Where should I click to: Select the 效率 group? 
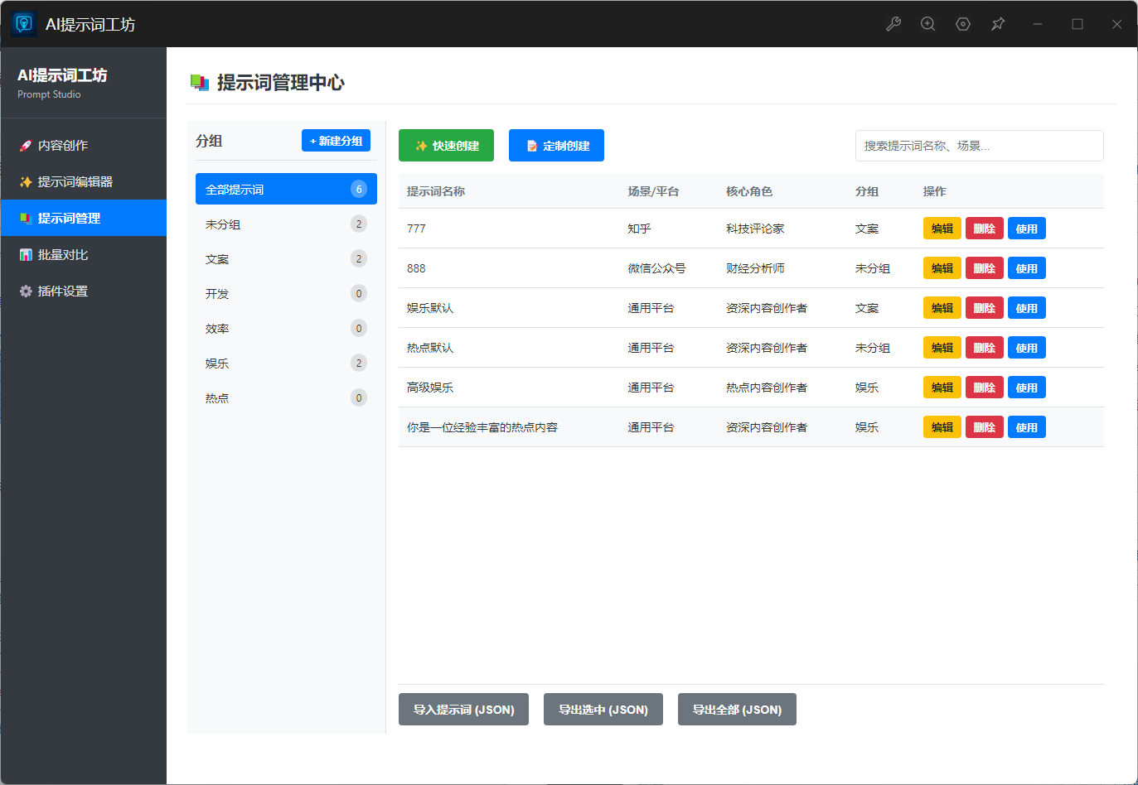(x=286, y=329)
